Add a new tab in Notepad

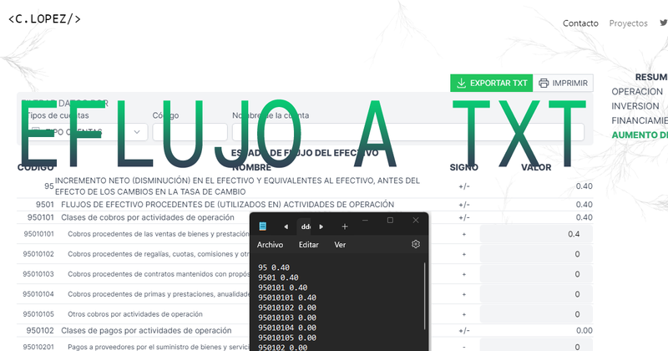[x=345, y=226]
